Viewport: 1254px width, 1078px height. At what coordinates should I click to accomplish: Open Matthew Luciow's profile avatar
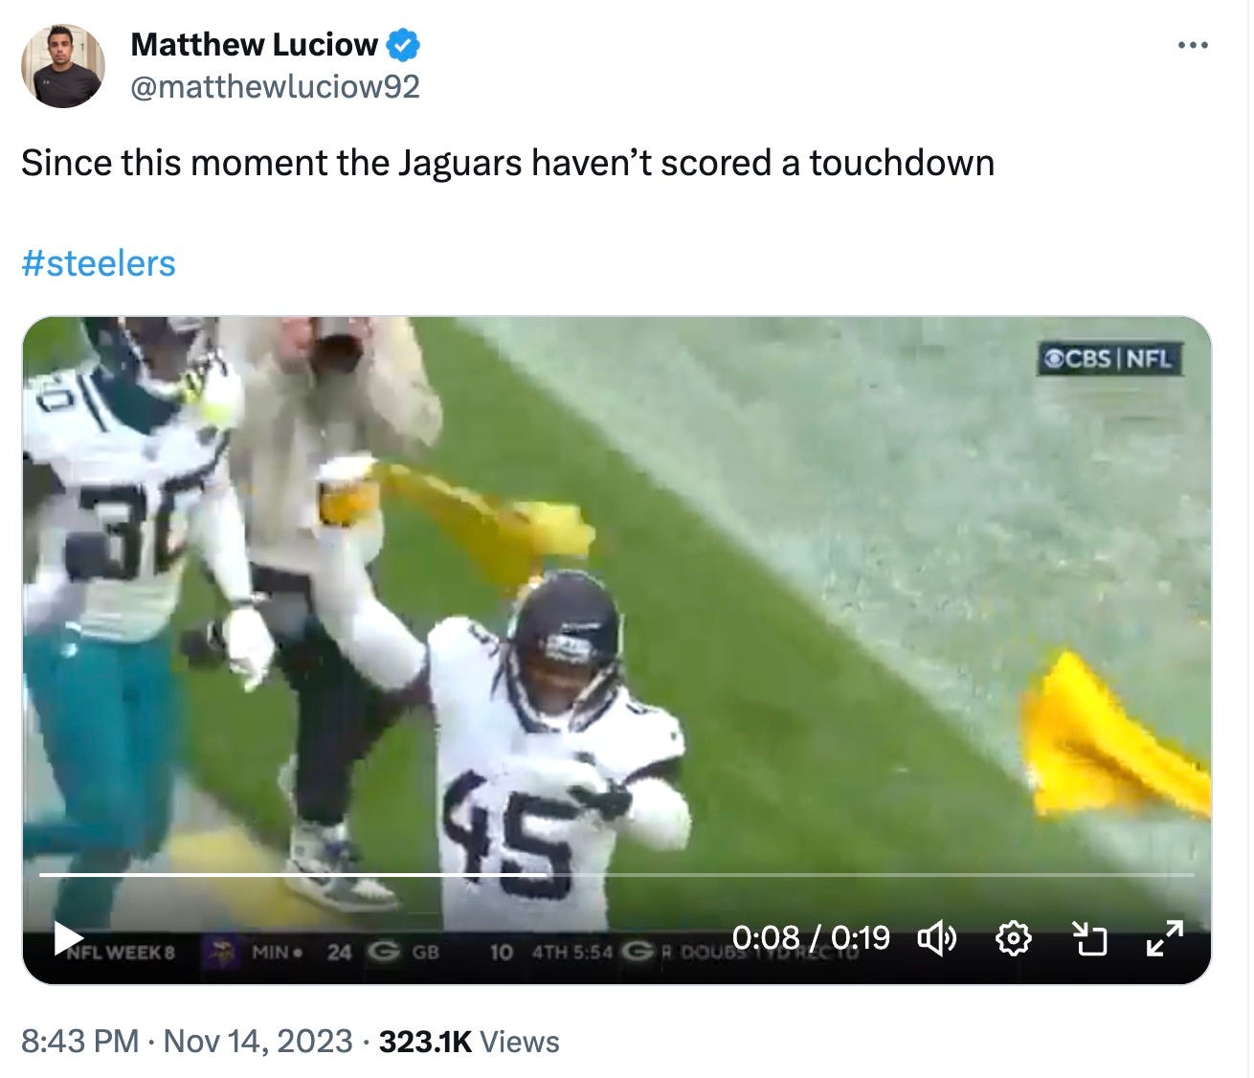pos(63,65)
